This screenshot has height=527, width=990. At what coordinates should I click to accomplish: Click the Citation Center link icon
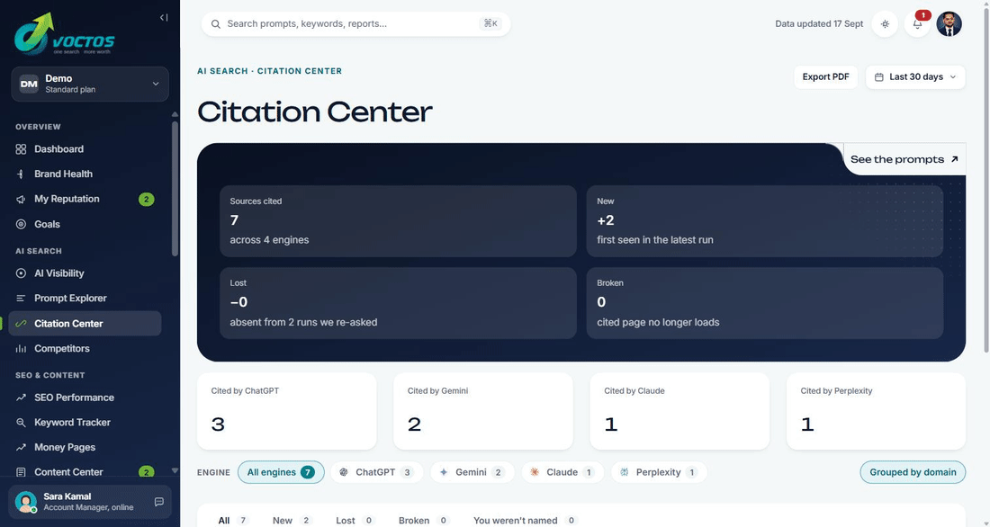tap(21, 323)
